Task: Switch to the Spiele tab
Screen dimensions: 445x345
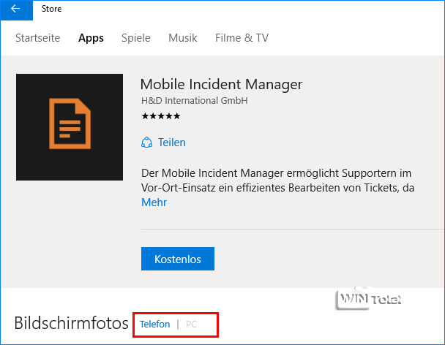Action: point(135,38)
